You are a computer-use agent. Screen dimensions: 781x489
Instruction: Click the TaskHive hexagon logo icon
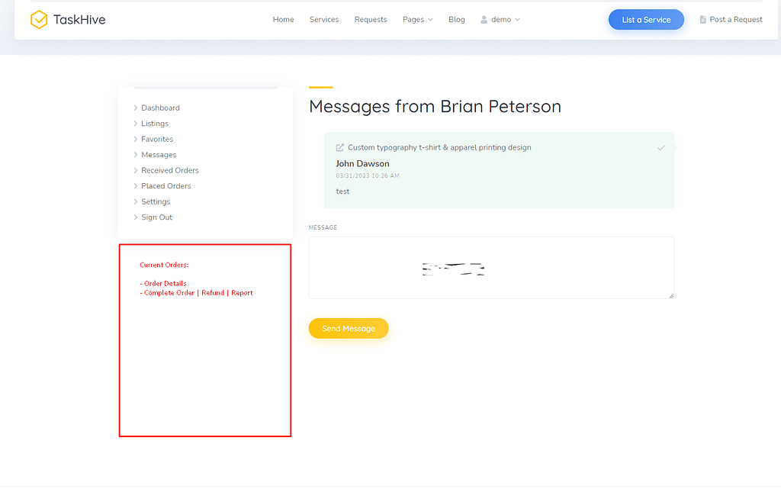[x=39, y=19]
